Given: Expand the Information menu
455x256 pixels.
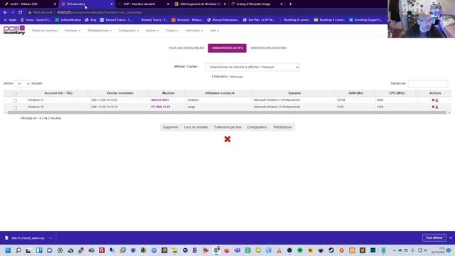Looking at the screenshot, I should tap(194, 31).
